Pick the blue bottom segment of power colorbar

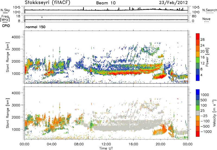(x=198, y=78)
